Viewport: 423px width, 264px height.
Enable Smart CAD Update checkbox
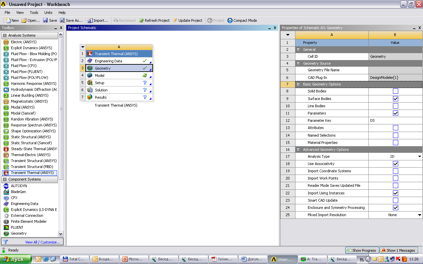pyautogui.click(x=396, y=200)
